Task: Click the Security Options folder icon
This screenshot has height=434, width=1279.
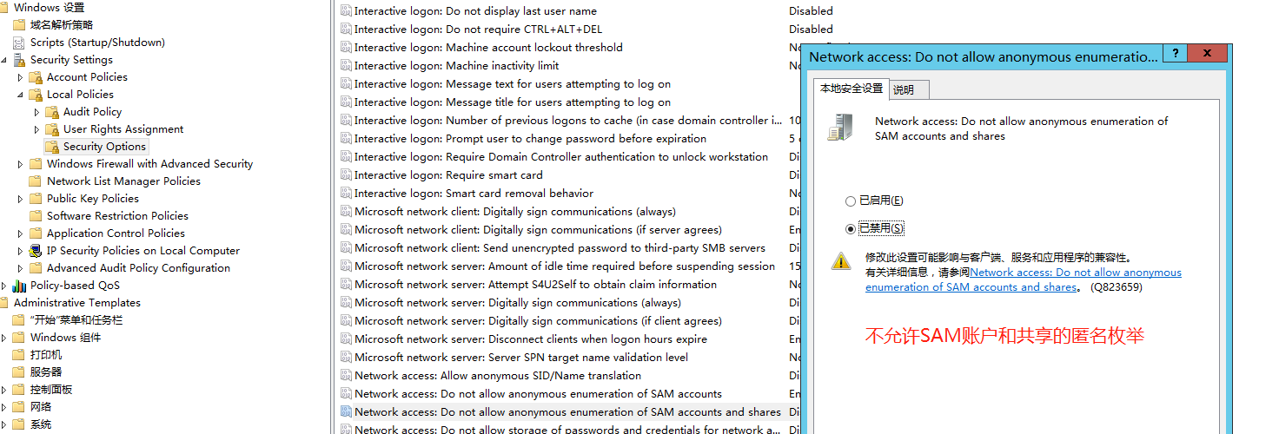Action: click(x=52, y=147)
